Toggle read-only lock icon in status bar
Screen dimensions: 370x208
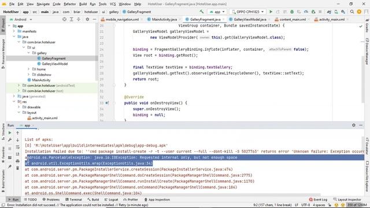pyautogui.click(x=330, y=205)
